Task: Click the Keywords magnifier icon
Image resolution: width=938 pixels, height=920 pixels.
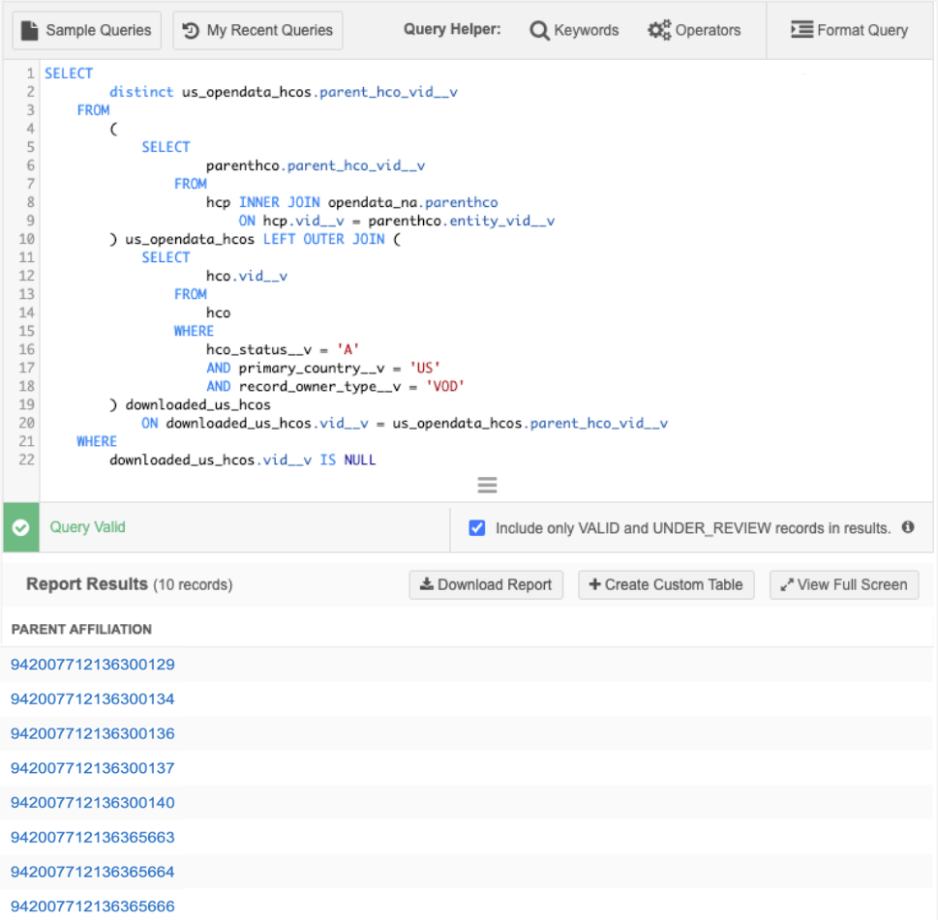Action: coord(540,30)
